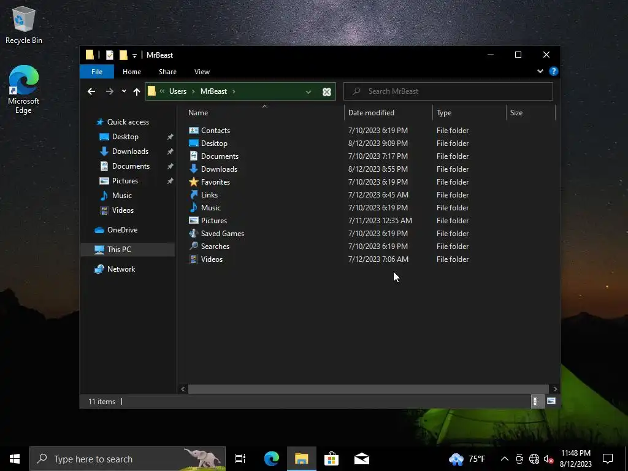
Task: Click the Search MrBeast input field
Action: 448,91
